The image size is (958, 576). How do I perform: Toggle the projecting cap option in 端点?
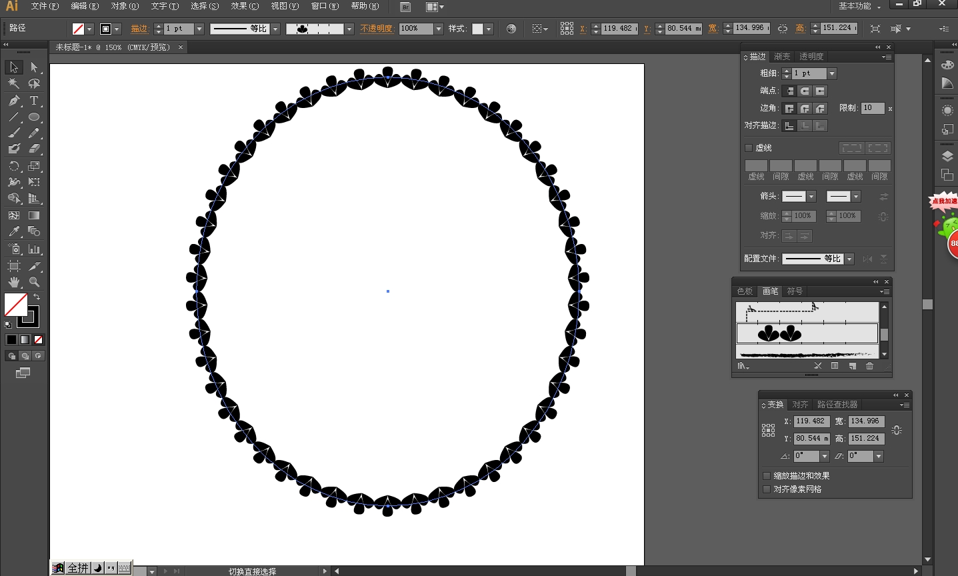pyautogui.click(x=820, y=91)
